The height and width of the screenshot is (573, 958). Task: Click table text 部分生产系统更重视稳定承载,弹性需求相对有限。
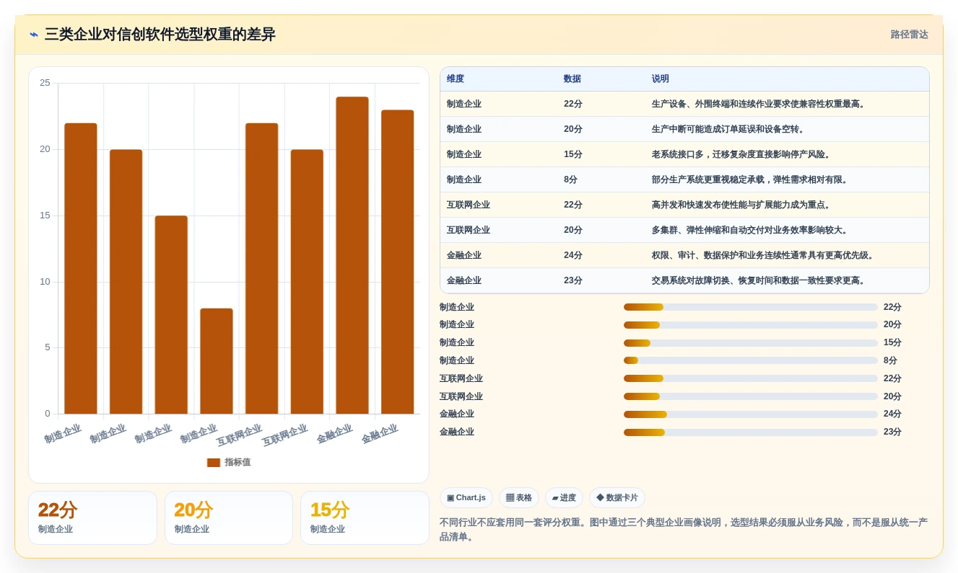point(751,179)
